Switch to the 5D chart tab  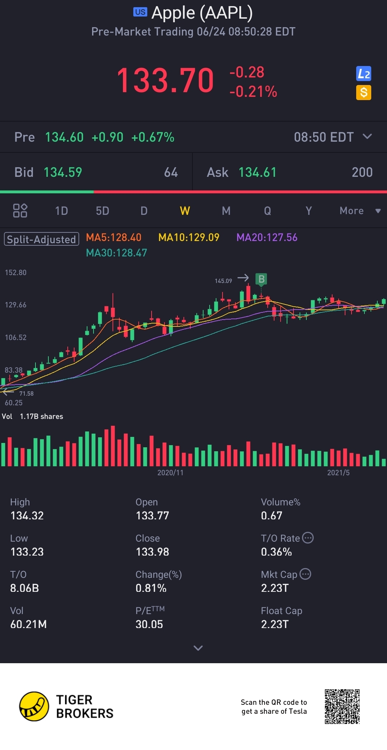coord(102,211)
